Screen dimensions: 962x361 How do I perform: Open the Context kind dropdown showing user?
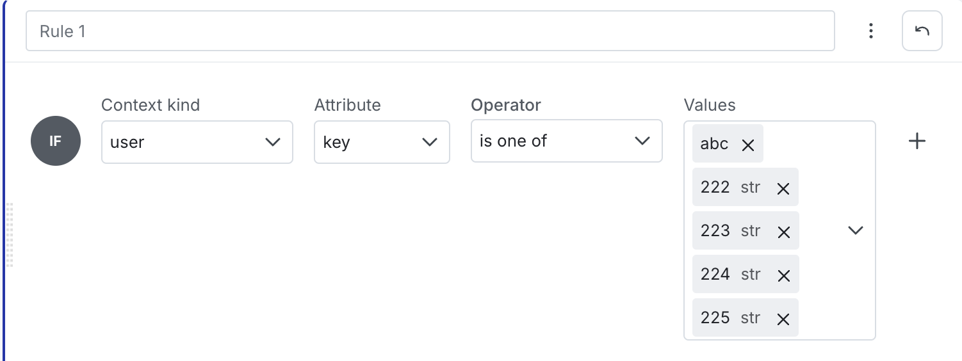[197, 142]
